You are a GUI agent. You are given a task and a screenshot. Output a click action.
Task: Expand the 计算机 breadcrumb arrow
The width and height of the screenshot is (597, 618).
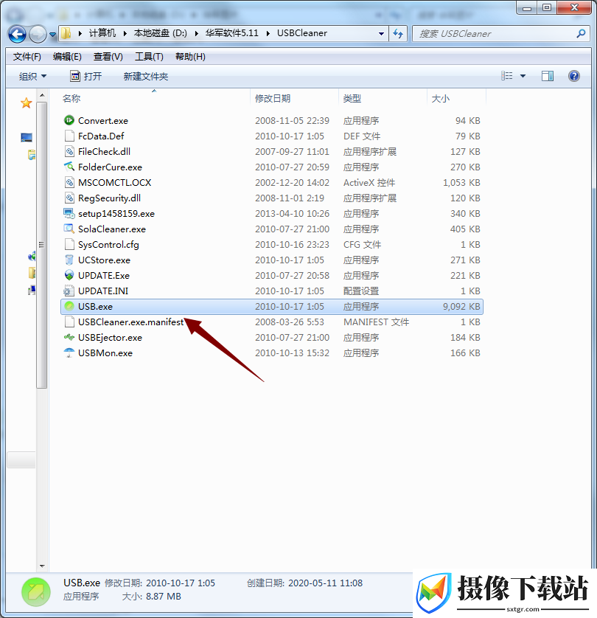[x=125, y=33]
